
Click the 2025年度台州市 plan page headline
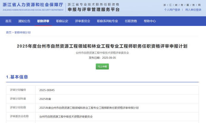pyautogui.click(x=102, y=46)
